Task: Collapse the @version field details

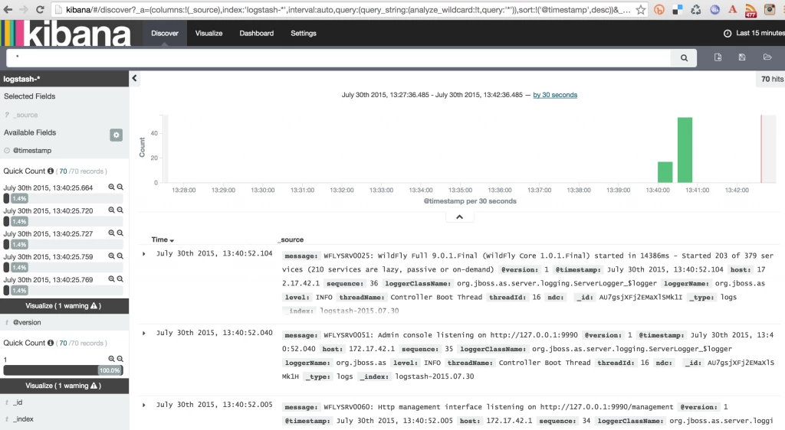Action: 27,323
